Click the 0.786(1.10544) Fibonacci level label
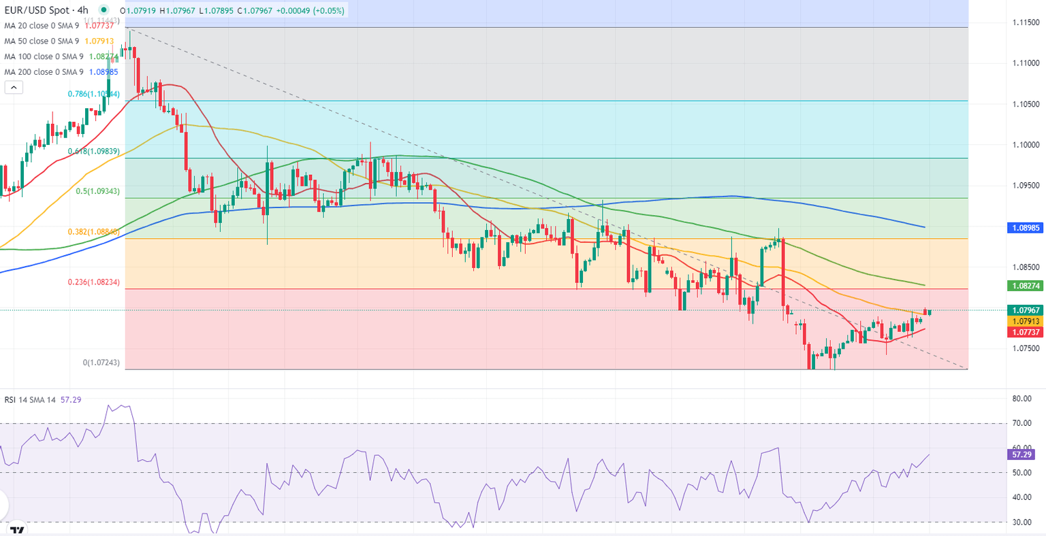This screenshot has height=536, width=1046. [x=94, y=95]
